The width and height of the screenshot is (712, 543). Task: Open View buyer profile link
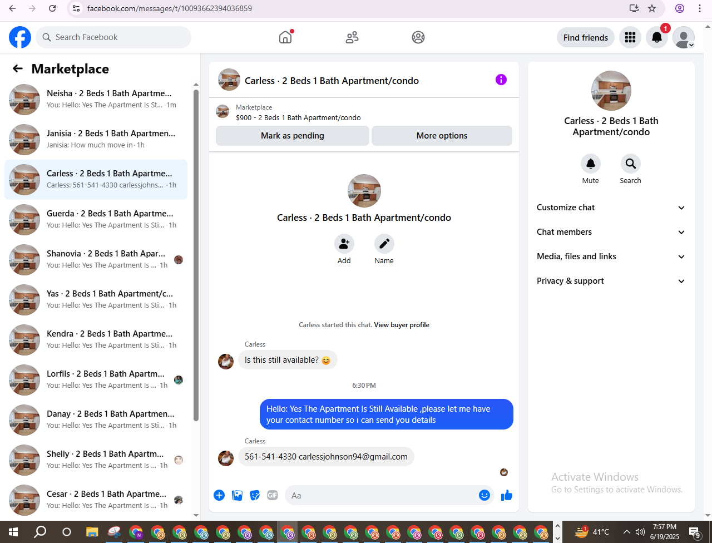coord(402,325)
